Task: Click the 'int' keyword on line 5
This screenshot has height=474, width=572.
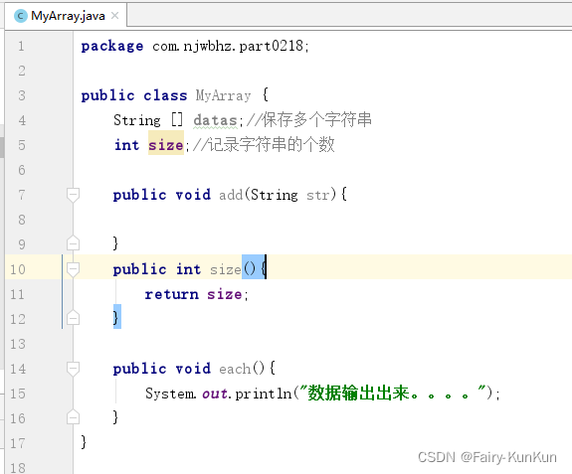Action: pyautogui.click(x=127, y=145)
